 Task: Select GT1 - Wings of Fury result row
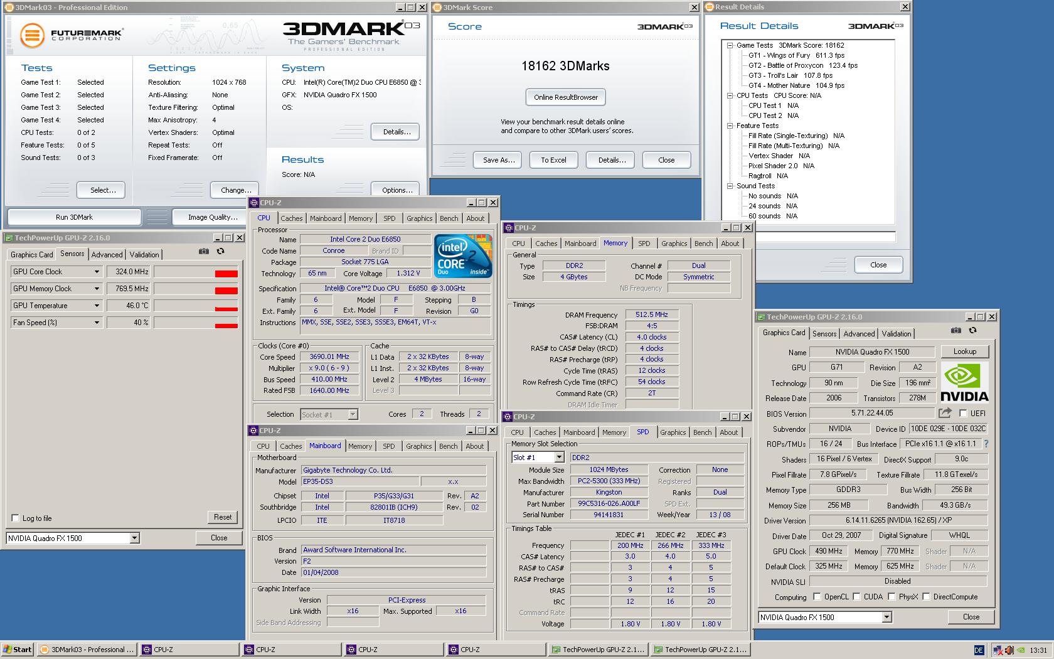(x=796, y=55)
